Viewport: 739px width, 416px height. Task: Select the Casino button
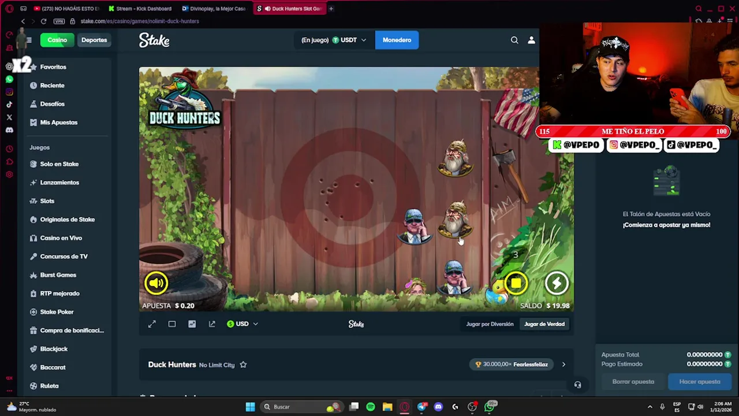(x=57, y=40)
